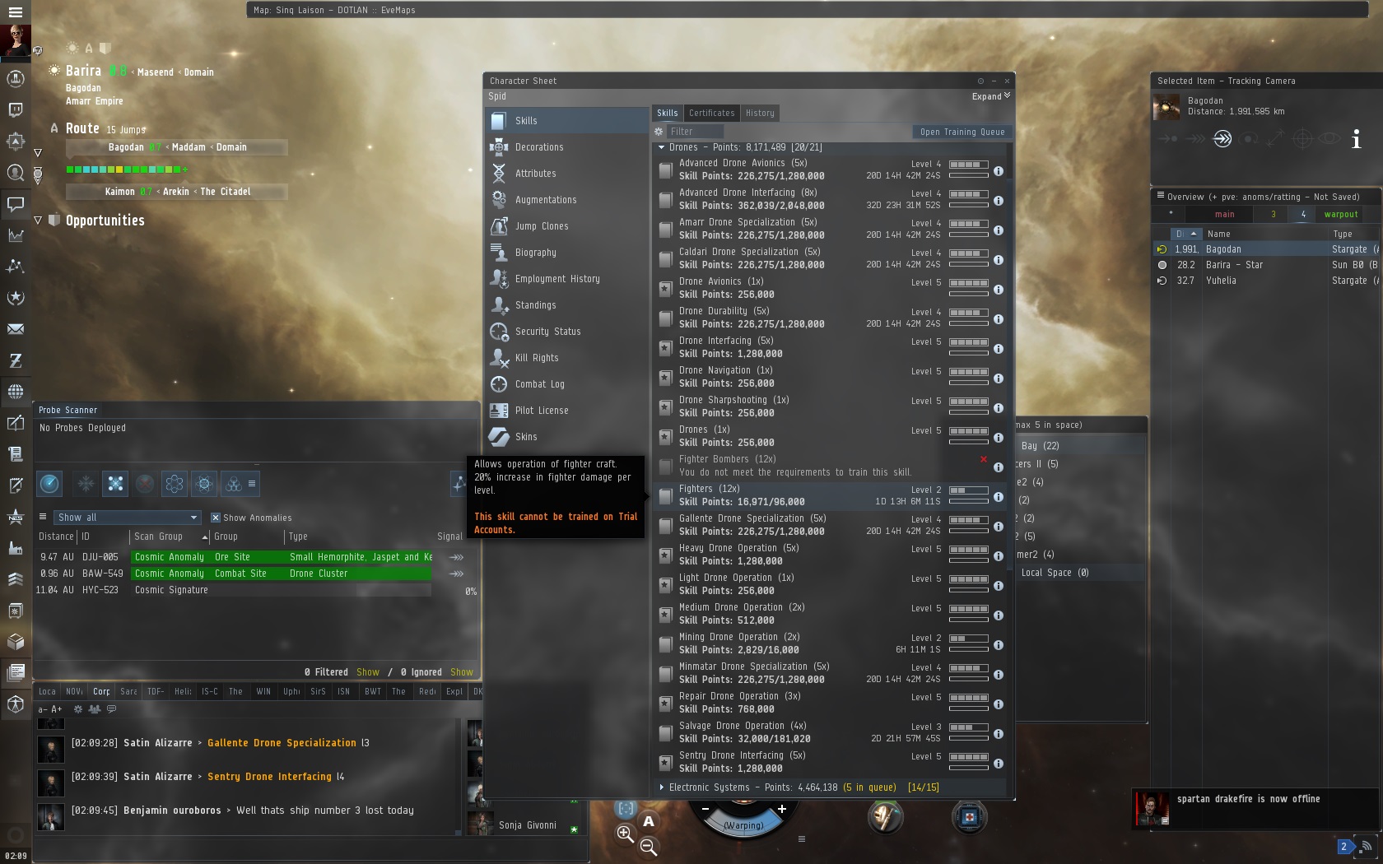Click the Warp To arrows icon in Selected Item
Viewport: 1383px width, 864px height.
1195,139
